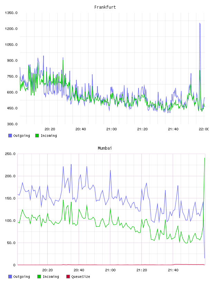The height and width of the screenshot is (282, 210).
Task: Click the blue Outgoing swatch in Frankfurt legend
Action: coord(10,135)
